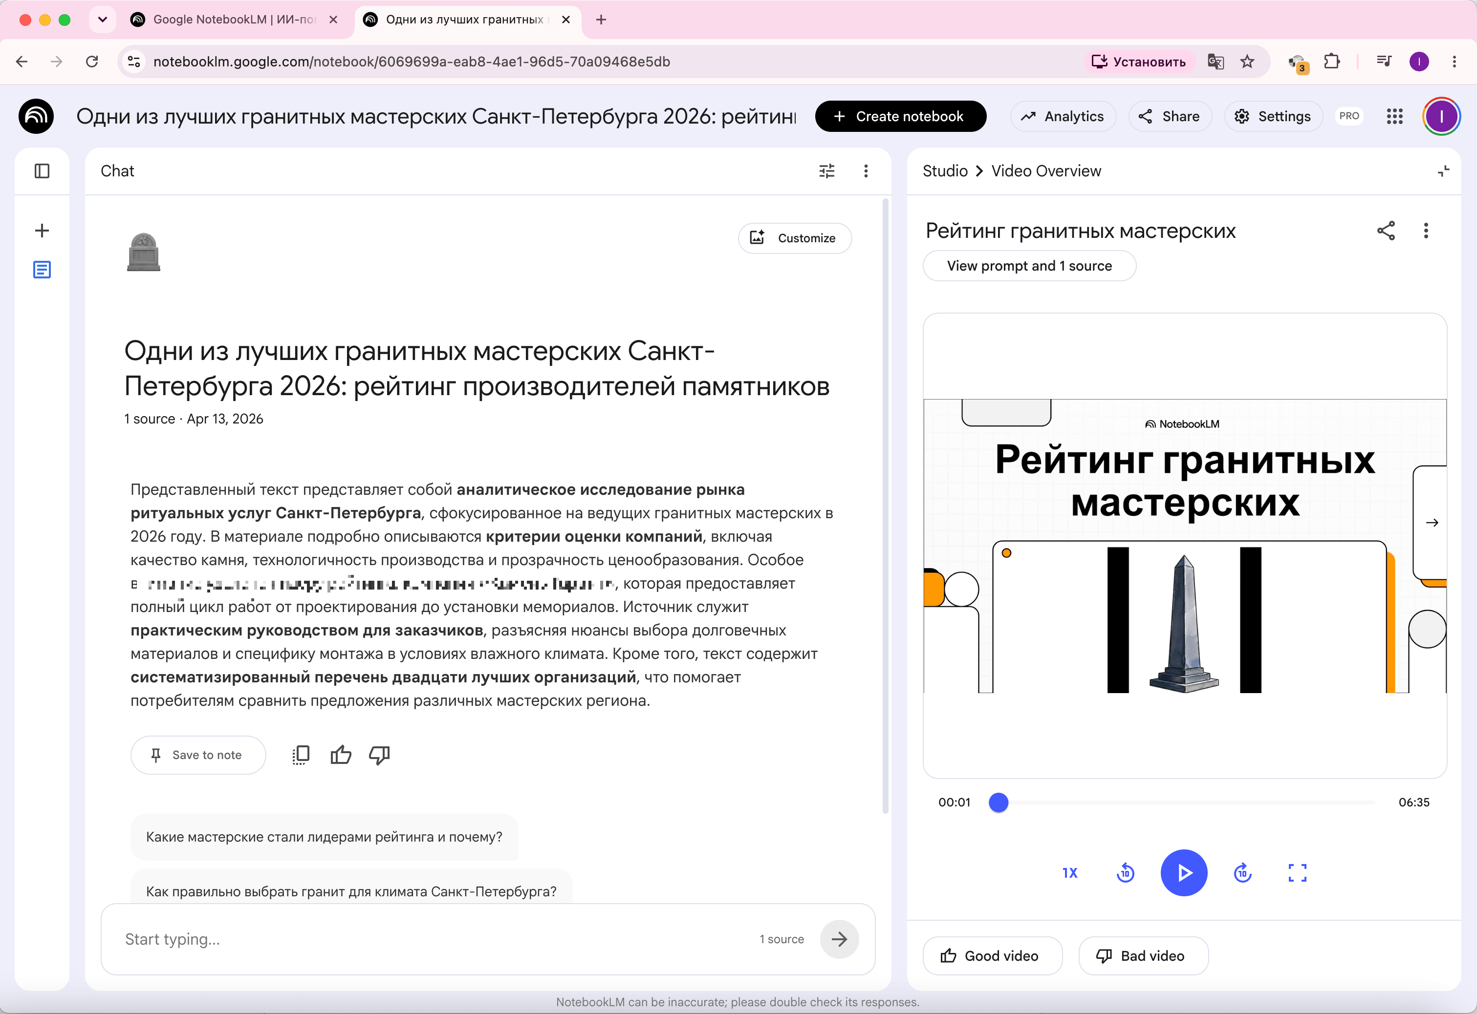Click browser back arrow
Screen dimensions: 1477x1014
22,62
